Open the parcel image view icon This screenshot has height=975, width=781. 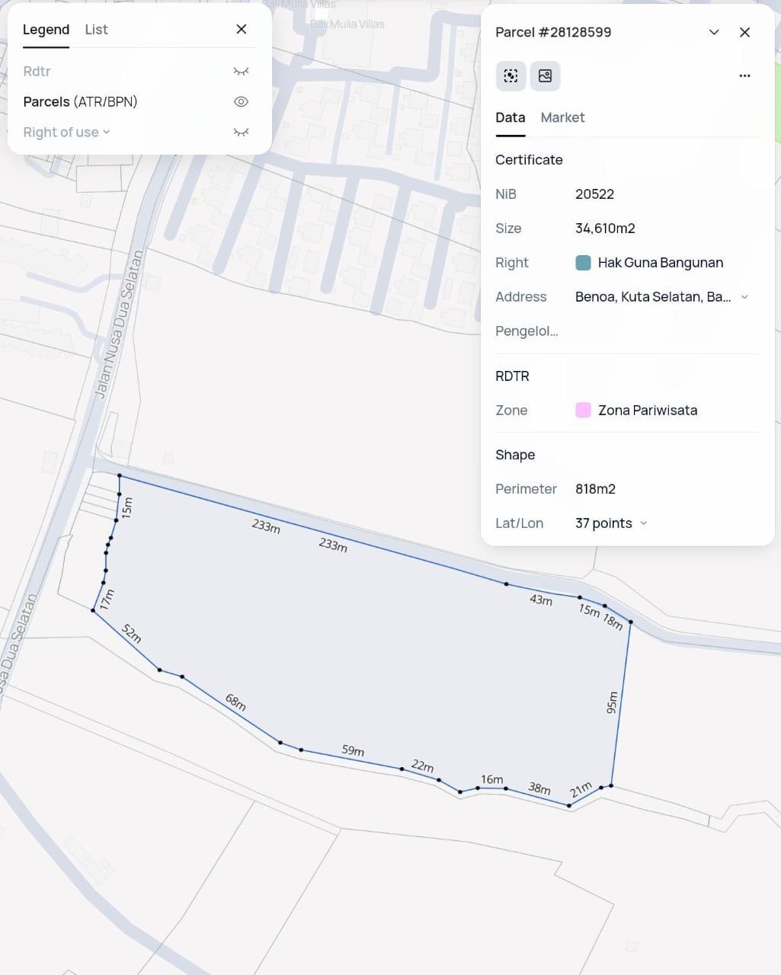tap(545, 76)
